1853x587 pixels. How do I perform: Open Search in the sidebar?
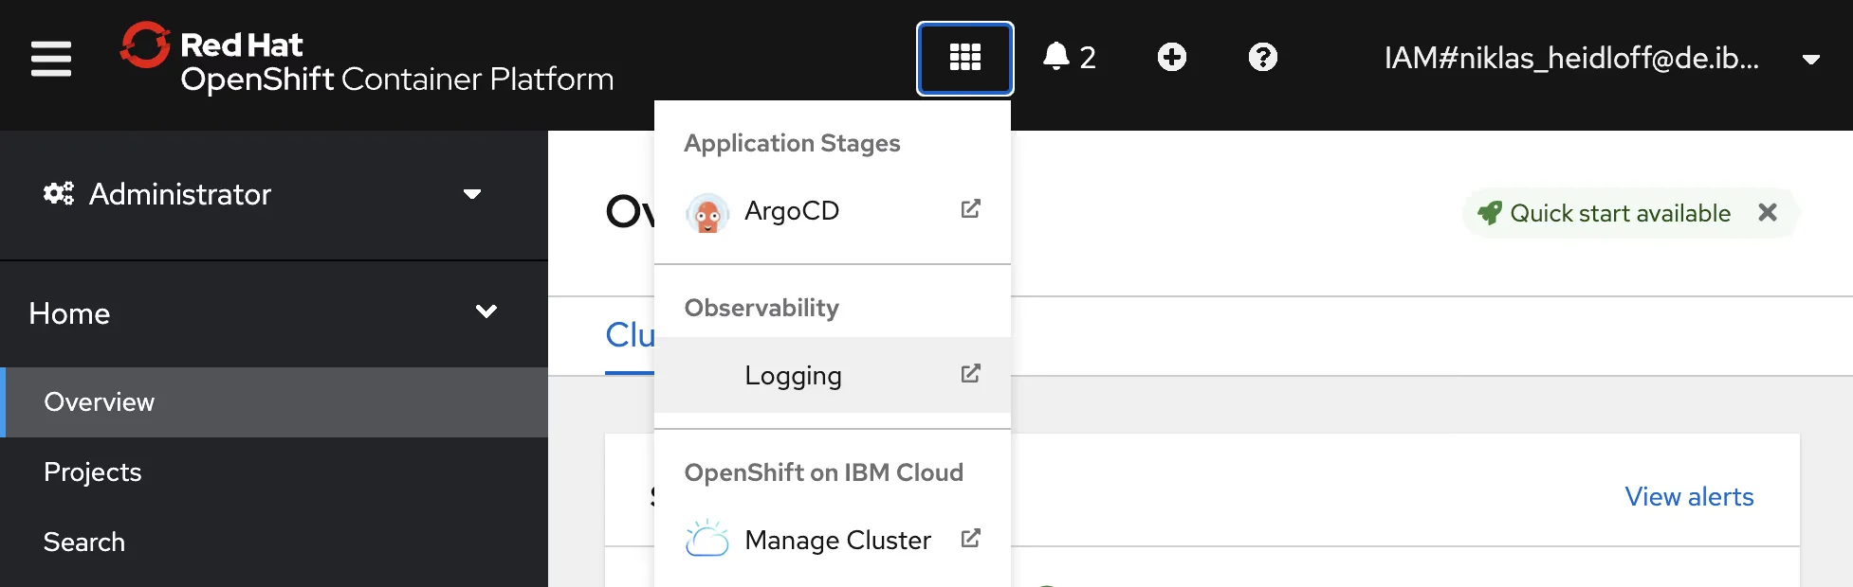tap(275, 543)
